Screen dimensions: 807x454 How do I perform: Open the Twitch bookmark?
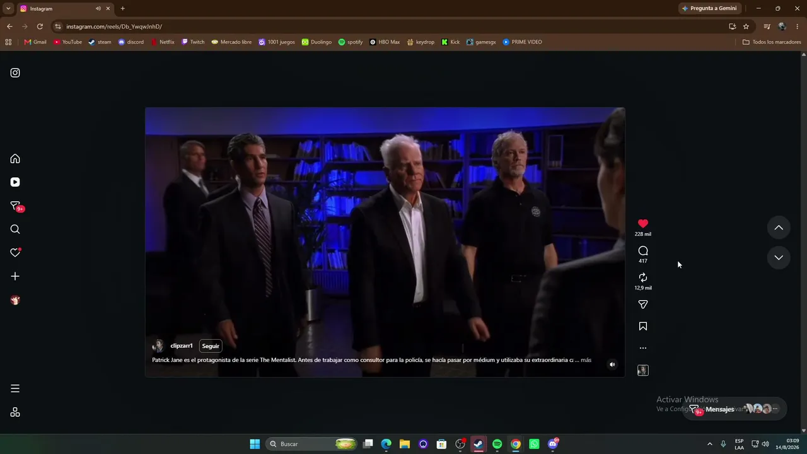193,42
